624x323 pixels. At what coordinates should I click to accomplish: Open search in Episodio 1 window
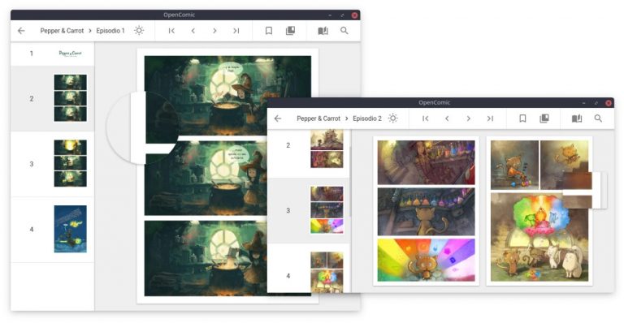click(344, 31)
